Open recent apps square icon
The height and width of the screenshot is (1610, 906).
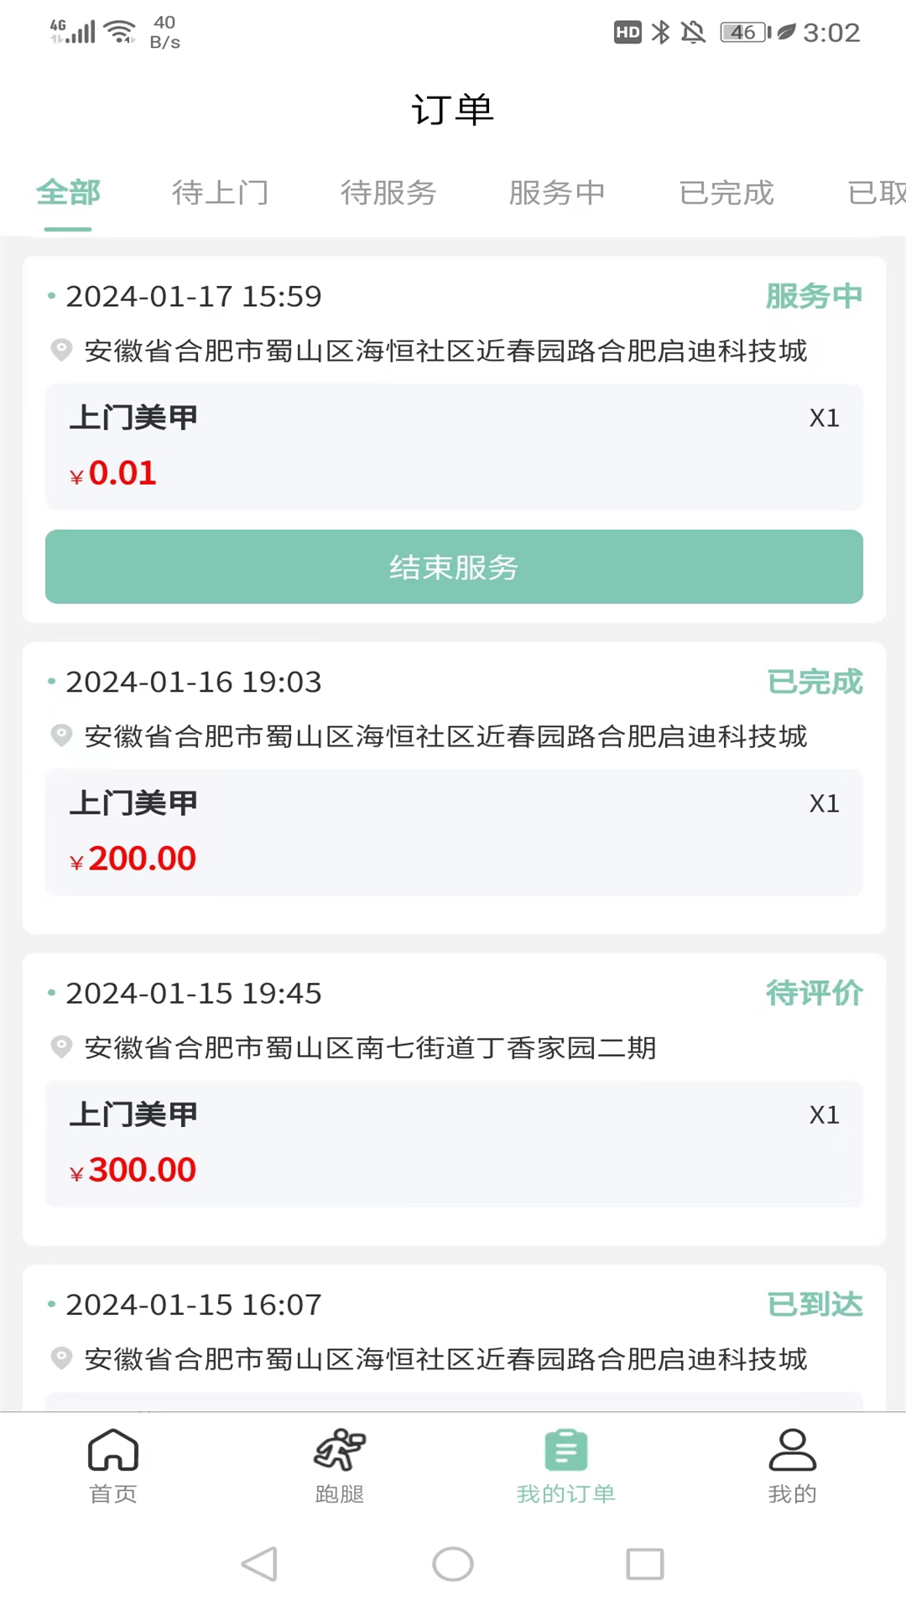tap(644, 1564)
